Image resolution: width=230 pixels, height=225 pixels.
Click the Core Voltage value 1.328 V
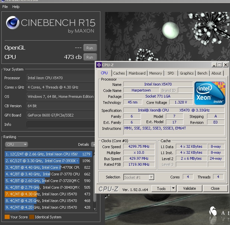tap(181, 102)
